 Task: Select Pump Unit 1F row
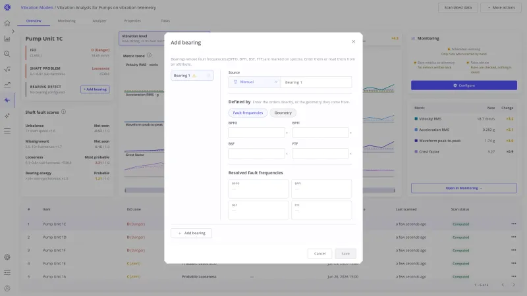[271, 251]
